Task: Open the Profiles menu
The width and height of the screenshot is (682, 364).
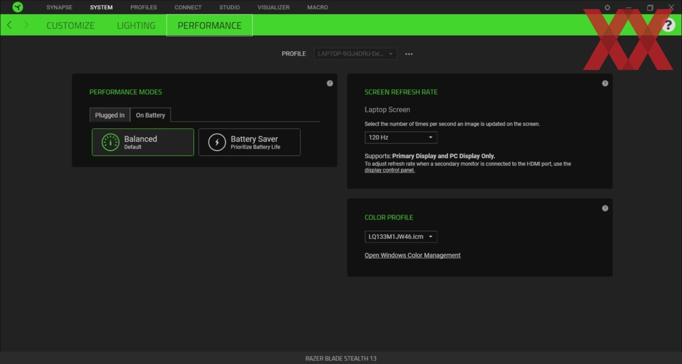Action: tap(143, 8)
